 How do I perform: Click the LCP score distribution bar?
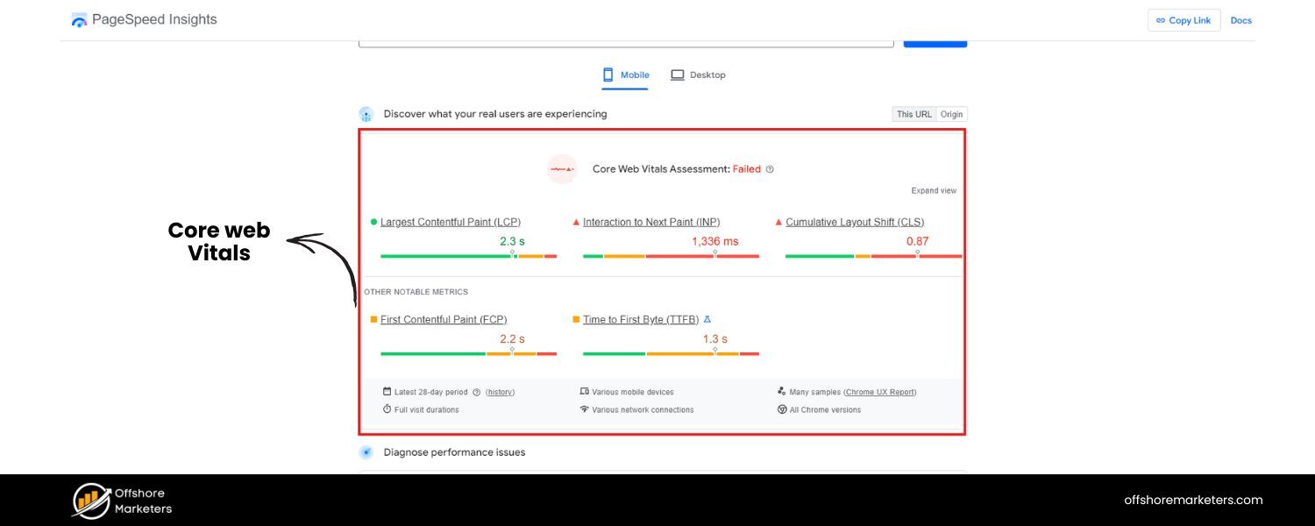(469, 255)
